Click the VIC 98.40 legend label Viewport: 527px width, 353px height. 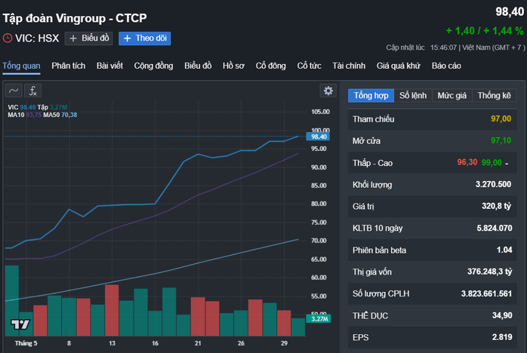click(x=21, y=107)
